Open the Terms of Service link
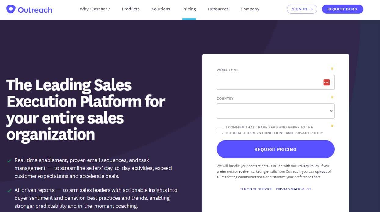The image size is (380, 212). (x=256, y=189)
